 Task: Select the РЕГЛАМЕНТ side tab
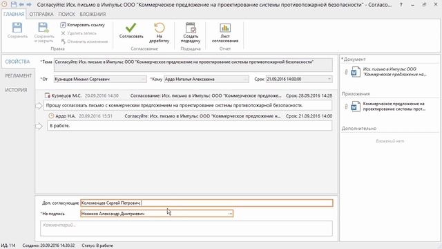tap(19, 75)
